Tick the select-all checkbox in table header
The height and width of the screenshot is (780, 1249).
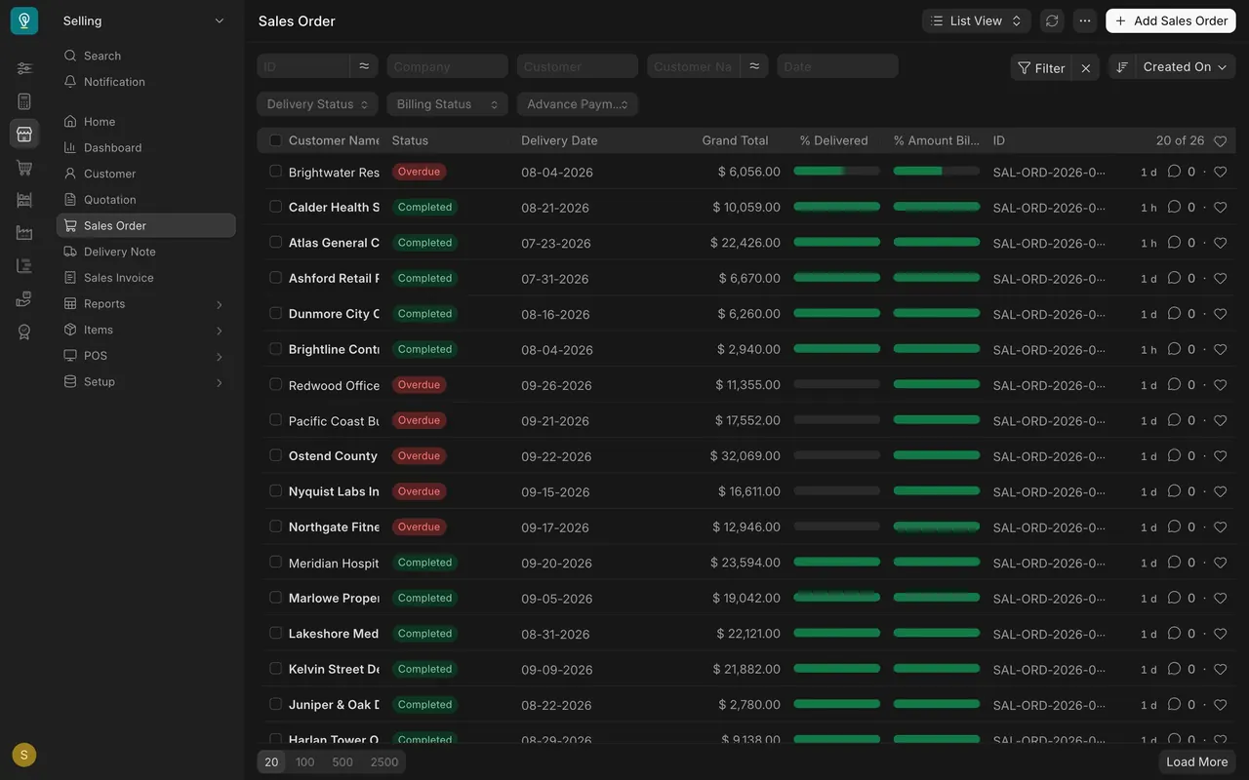click(275, 140)
